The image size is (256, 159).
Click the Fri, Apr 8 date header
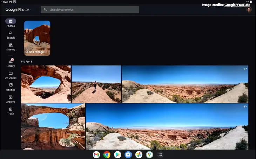pos(26,62)
